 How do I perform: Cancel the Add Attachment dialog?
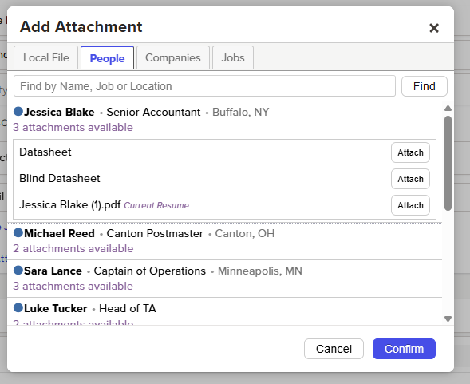pos(334,349)
